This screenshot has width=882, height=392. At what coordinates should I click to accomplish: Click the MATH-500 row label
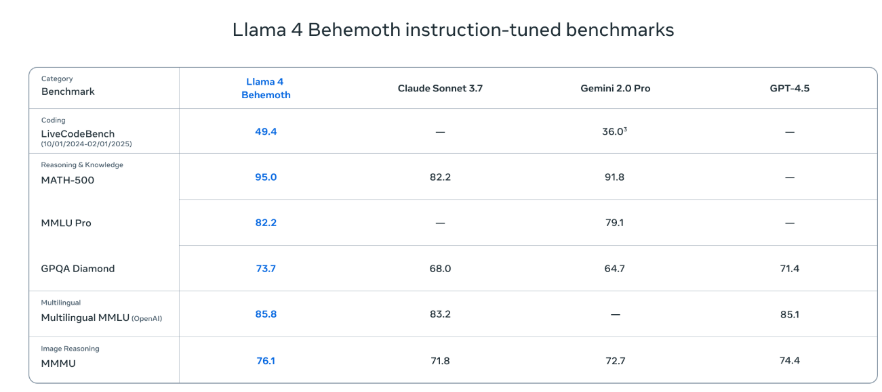pos(68,180)
